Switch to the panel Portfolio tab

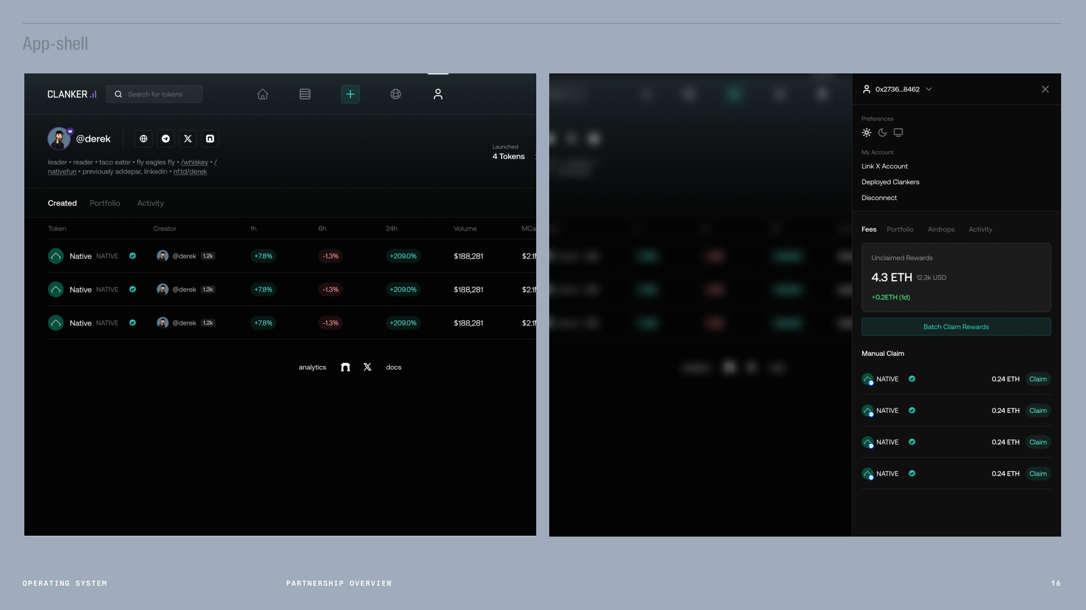coord(900,229)
